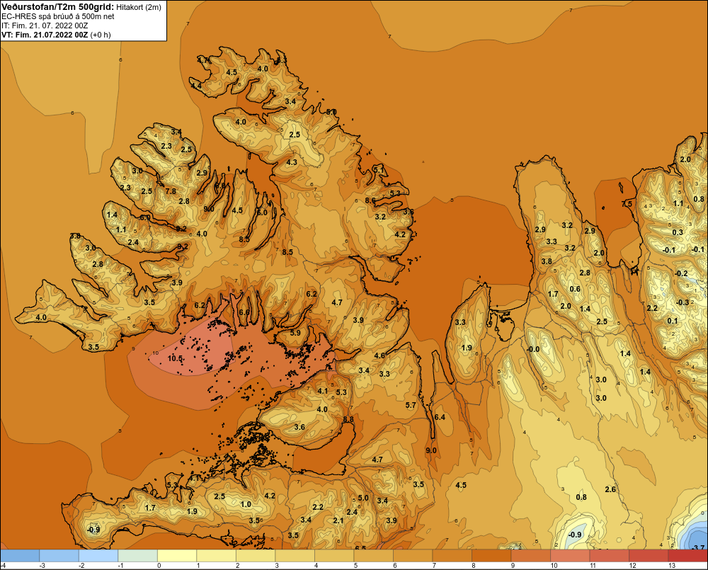Click the 6.4 temperature value
This screenshot has height=570, width=708.
point(440,417)
